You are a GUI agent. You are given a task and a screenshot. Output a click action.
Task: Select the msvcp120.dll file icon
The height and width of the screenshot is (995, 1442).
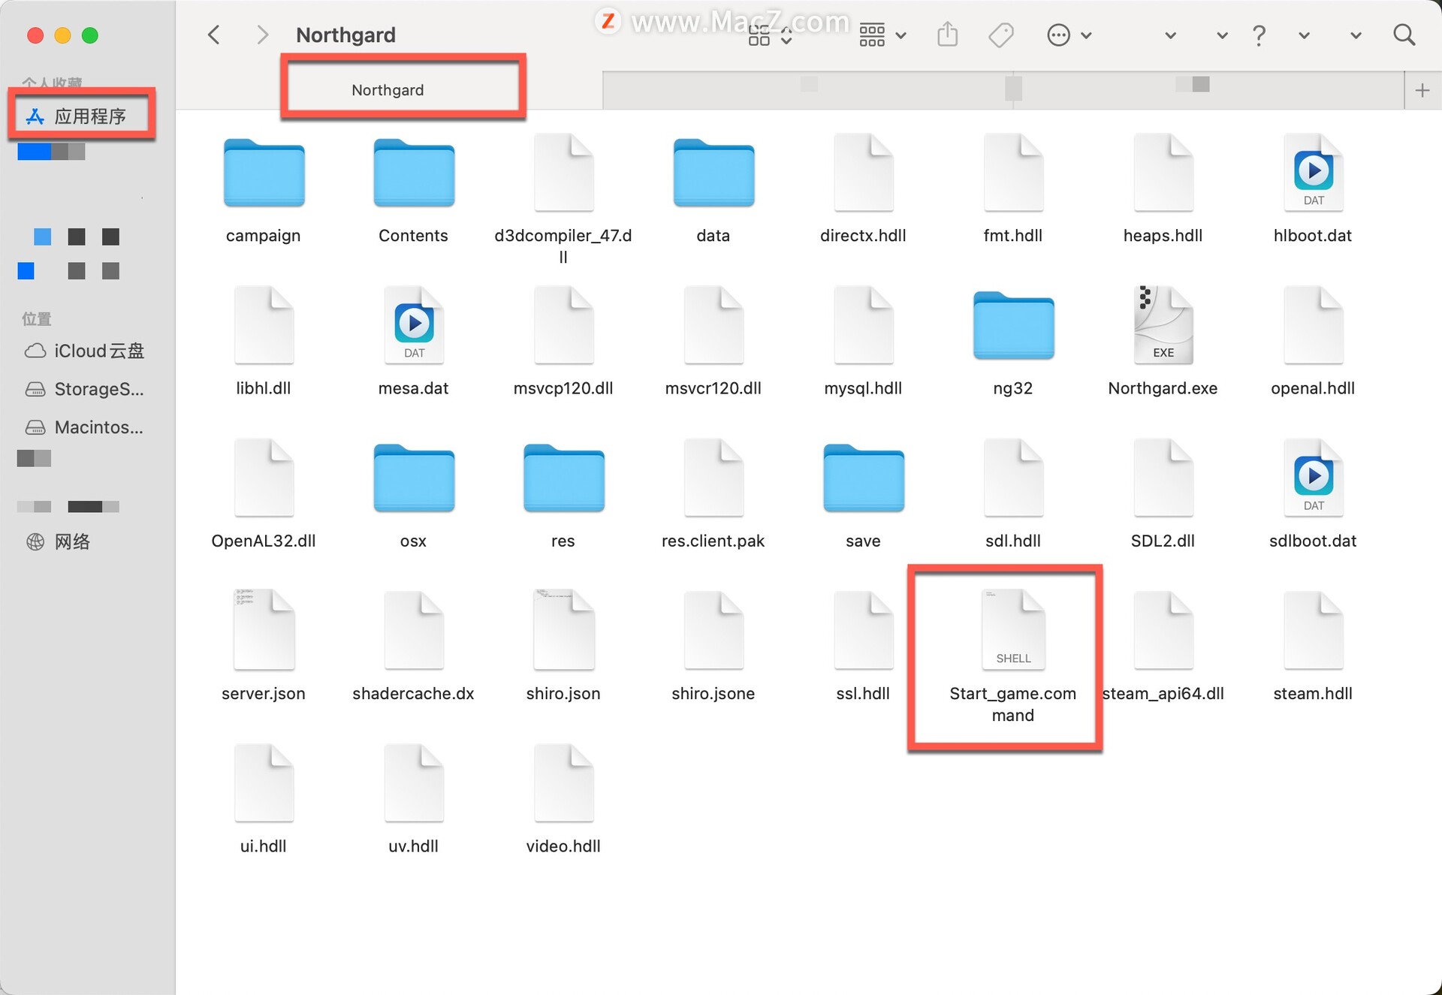563,326
